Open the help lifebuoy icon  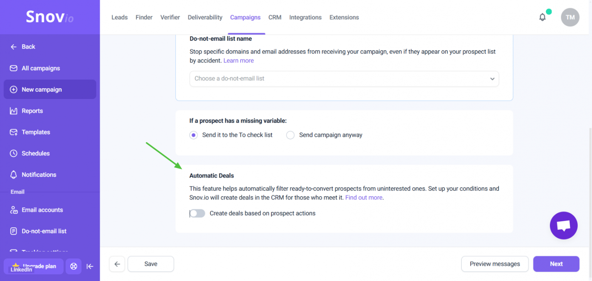[74, 266]
